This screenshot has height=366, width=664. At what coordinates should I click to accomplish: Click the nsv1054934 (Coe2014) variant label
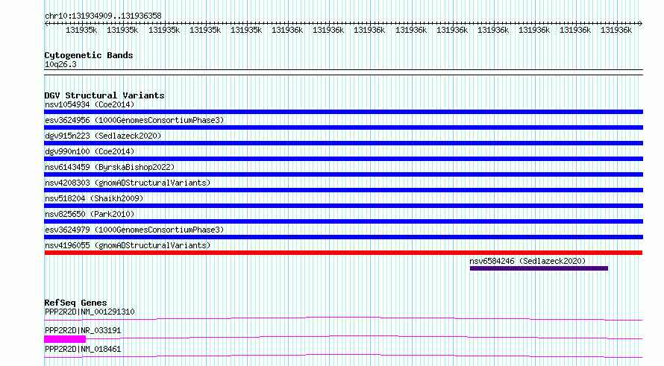90,104
